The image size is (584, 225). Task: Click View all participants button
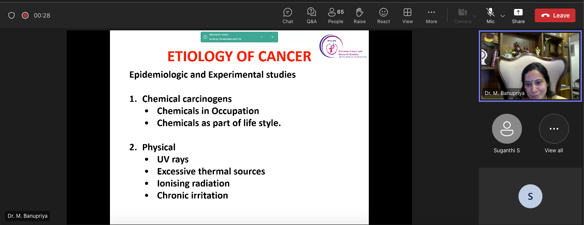(554, 133)
